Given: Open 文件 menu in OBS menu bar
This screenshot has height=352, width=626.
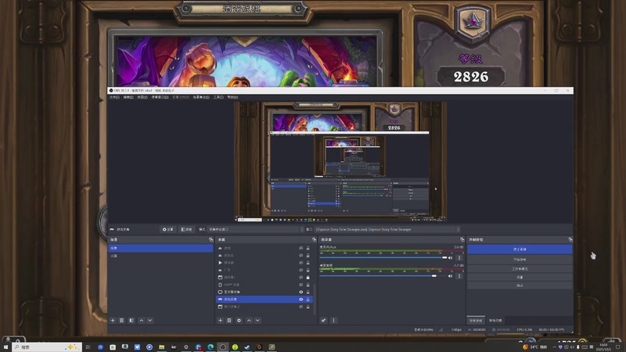Looking at the screenshot, I should (x=114, y=97).
